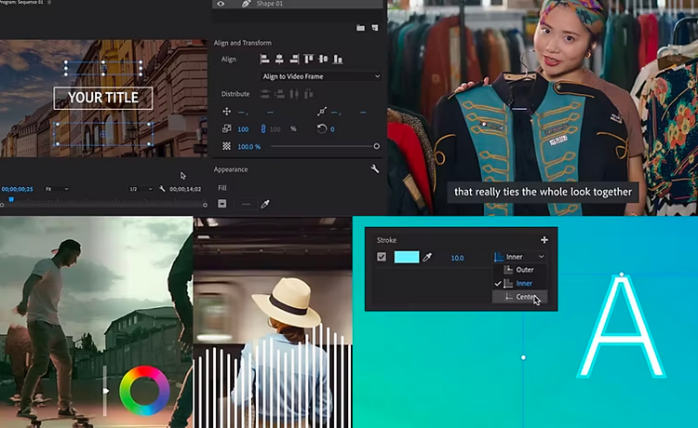Screen dimensions: 698x428
Task: Click the cyan stroke color swatch
Action: 407,257
